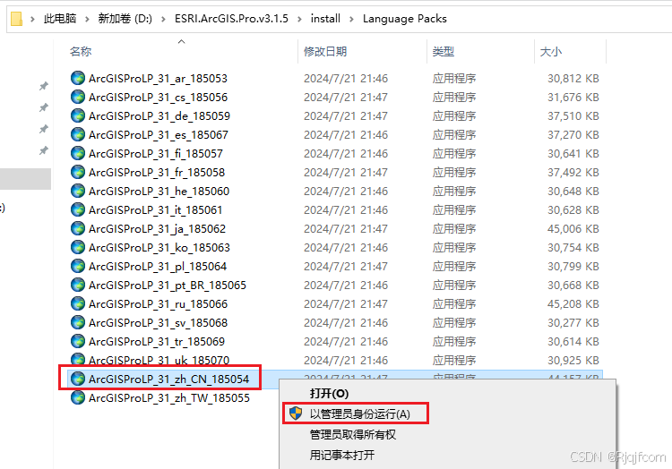The image size is (672, 469).
Task: Click the ArcGISProLP_31_ru_185066 globe icon
Action: [x=78, y=303]
